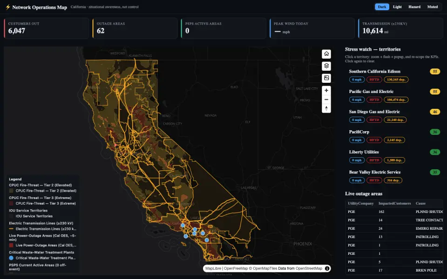Open the OpenMapTiles attribution link
This screenshot has width=447, height=279.
[265, 268]
